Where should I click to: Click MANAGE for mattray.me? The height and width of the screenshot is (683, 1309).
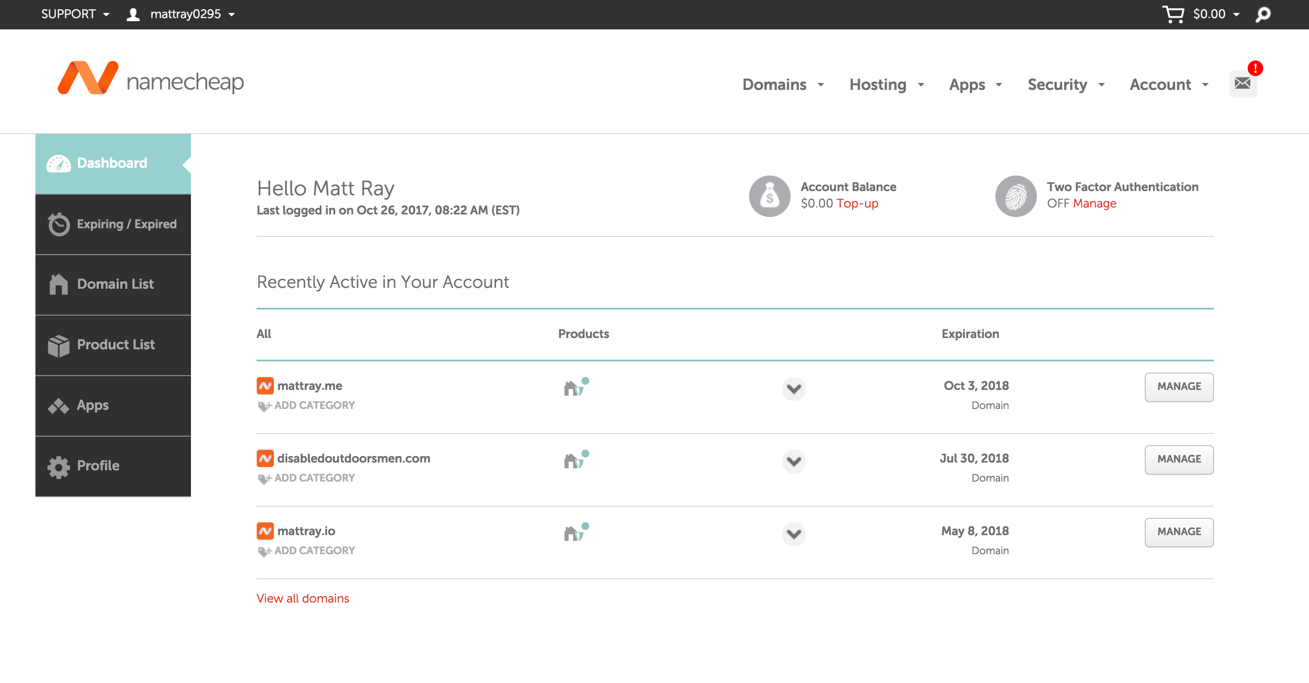coord(1179,387)
